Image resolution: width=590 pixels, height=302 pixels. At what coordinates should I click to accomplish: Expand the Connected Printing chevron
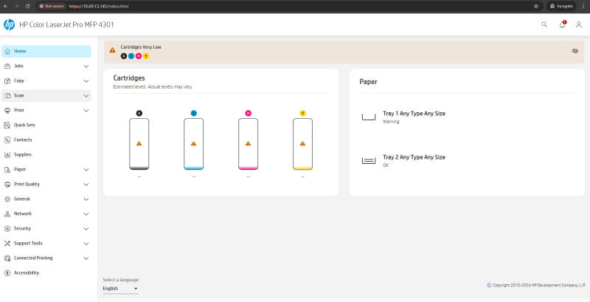pyautogui.click(x=86, y=258)
